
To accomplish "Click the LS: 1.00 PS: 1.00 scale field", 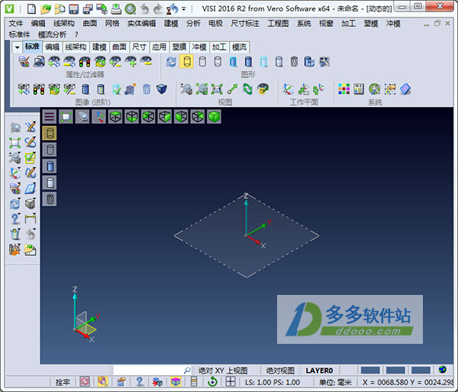I will coord(273,382).
